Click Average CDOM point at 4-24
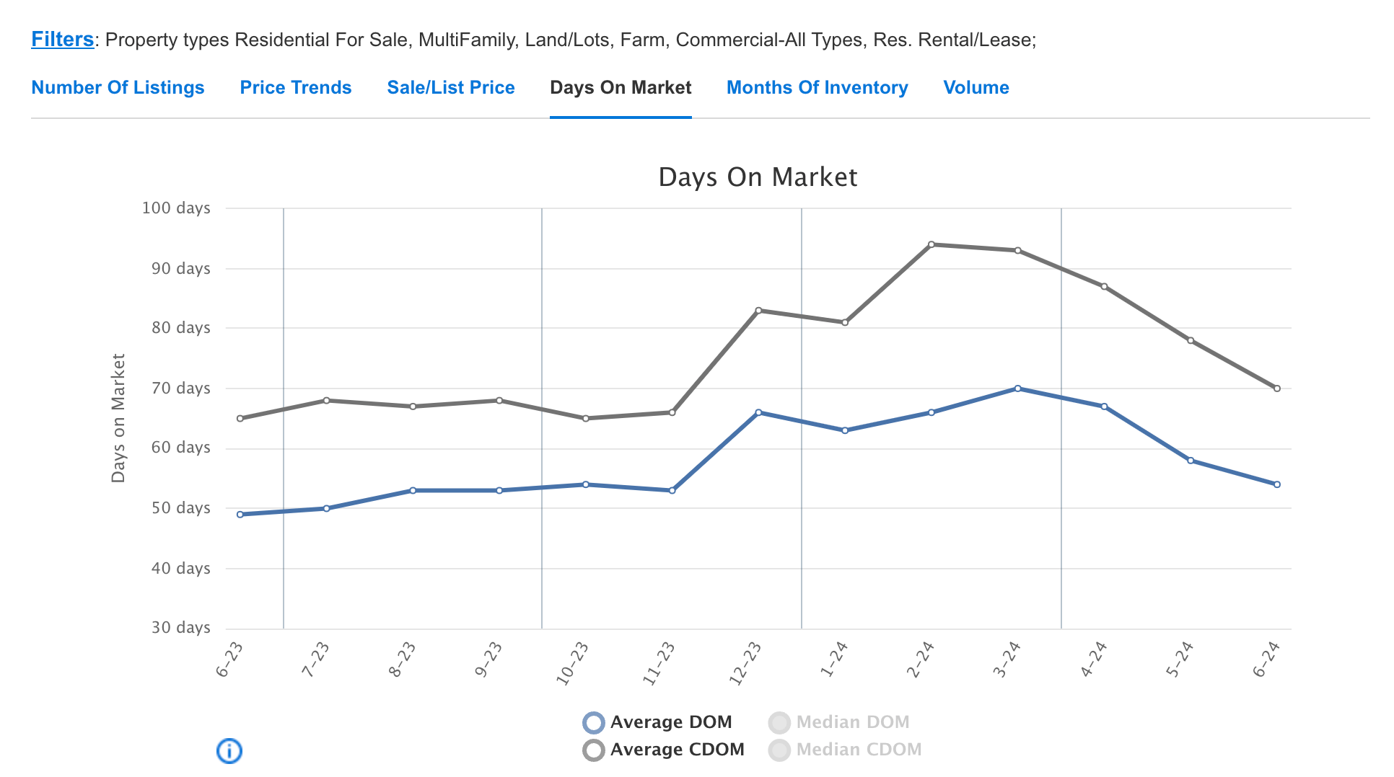1394x777 pixels. [1105, 286]
